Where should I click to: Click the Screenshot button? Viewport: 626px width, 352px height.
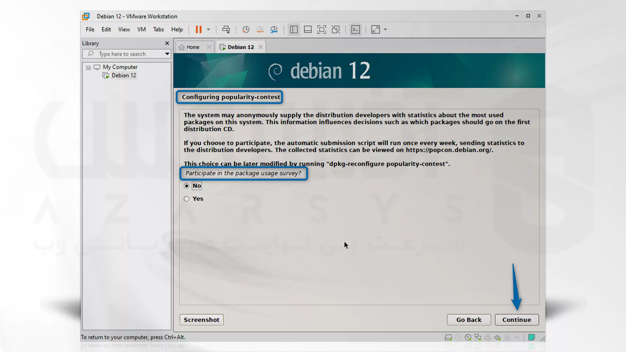click(x=201, y=319)
